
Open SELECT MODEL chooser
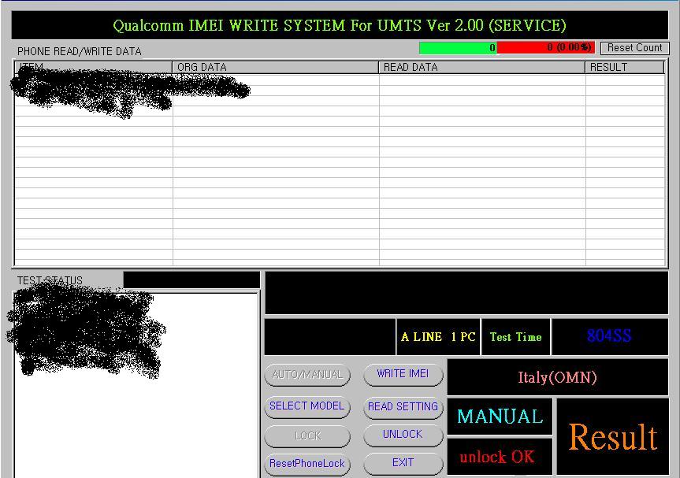coord(307,406)
